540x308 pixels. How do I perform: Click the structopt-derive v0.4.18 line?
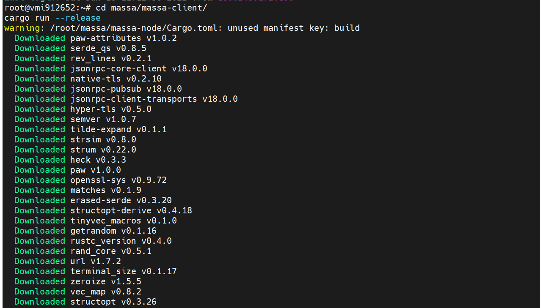click(x=103, y=211)
